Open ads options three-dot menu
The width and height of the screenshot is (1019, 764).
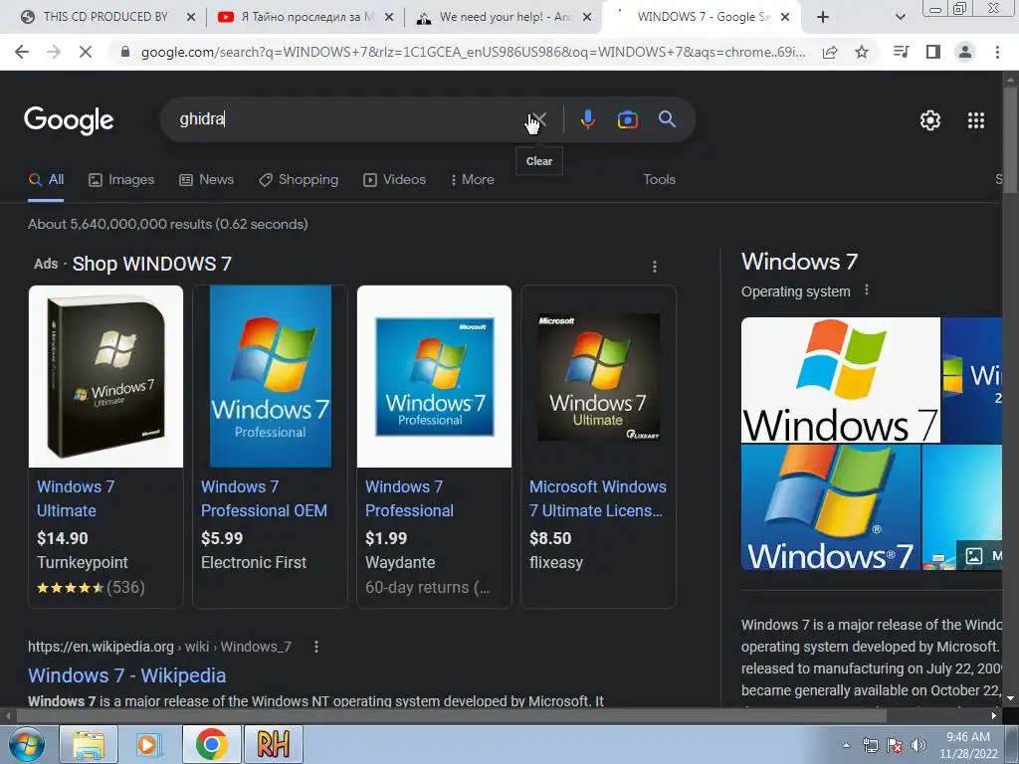point(655,267)
